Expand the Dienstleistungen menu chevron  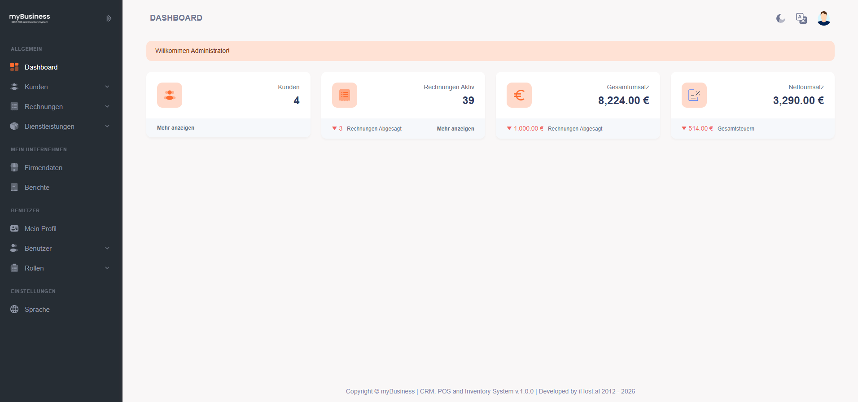tap(107, 126)
